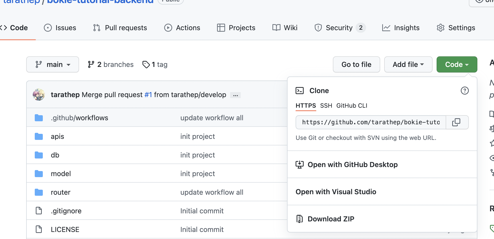Open the 1 tag link

(x=155, y=64)
